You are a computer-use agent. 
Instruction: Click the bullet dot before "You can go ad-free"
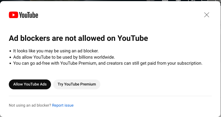pos(10,64)
